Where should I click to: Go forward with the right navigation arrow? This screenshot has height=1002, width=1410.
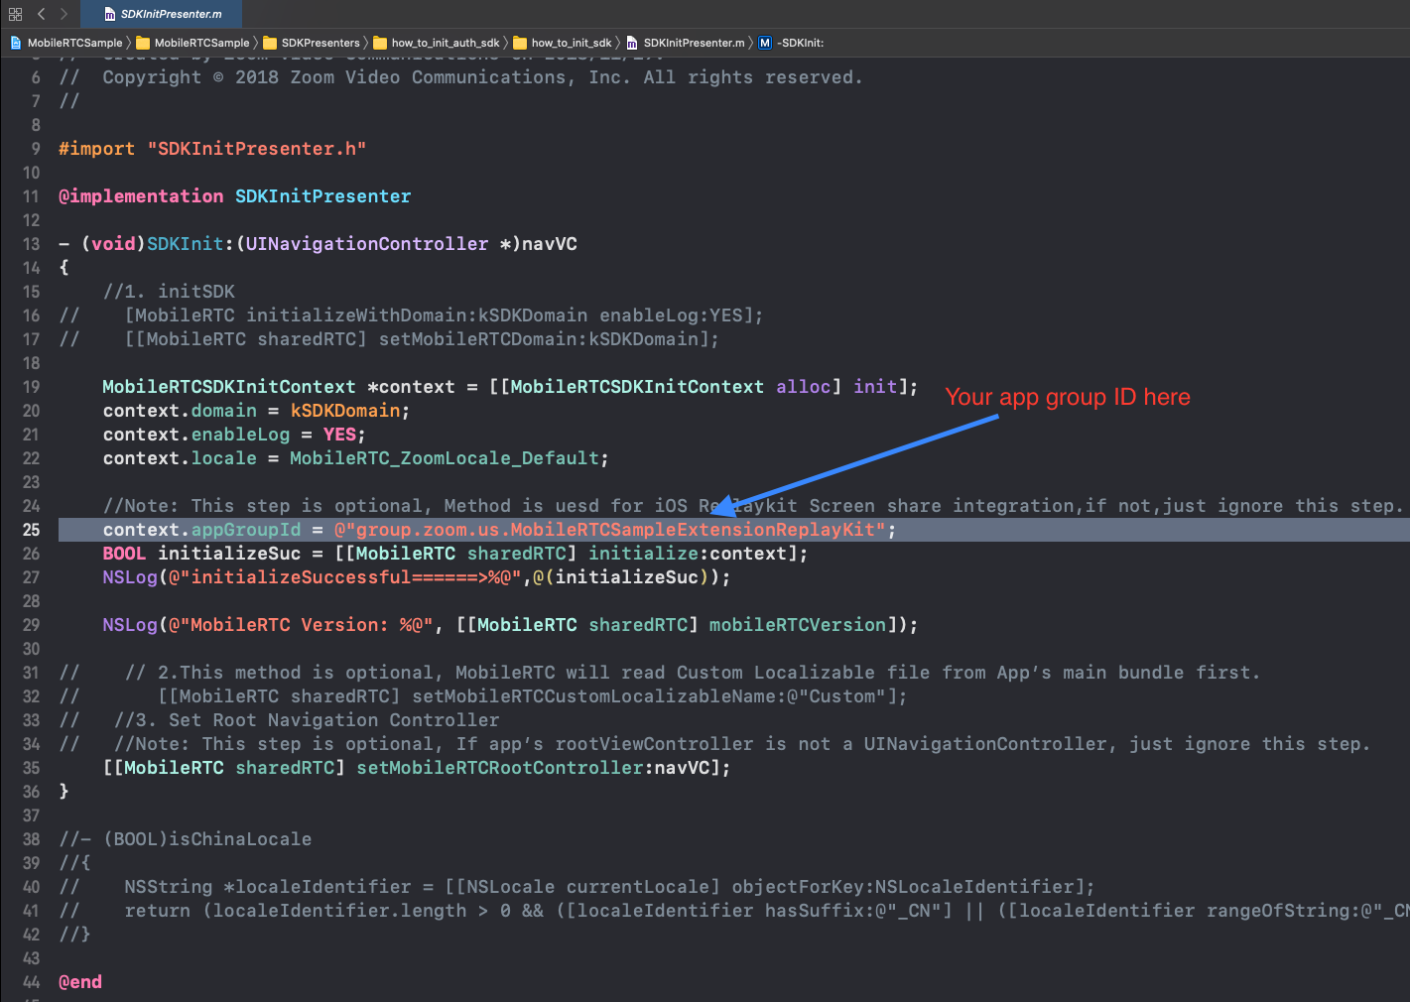64,14
